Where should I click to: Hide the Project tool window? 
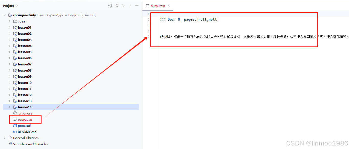pos(137,5)
